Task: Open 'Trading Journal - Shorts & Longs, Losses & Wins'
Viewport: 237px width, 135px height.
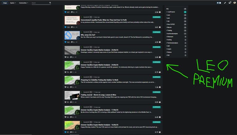Action: pos(98,95)
